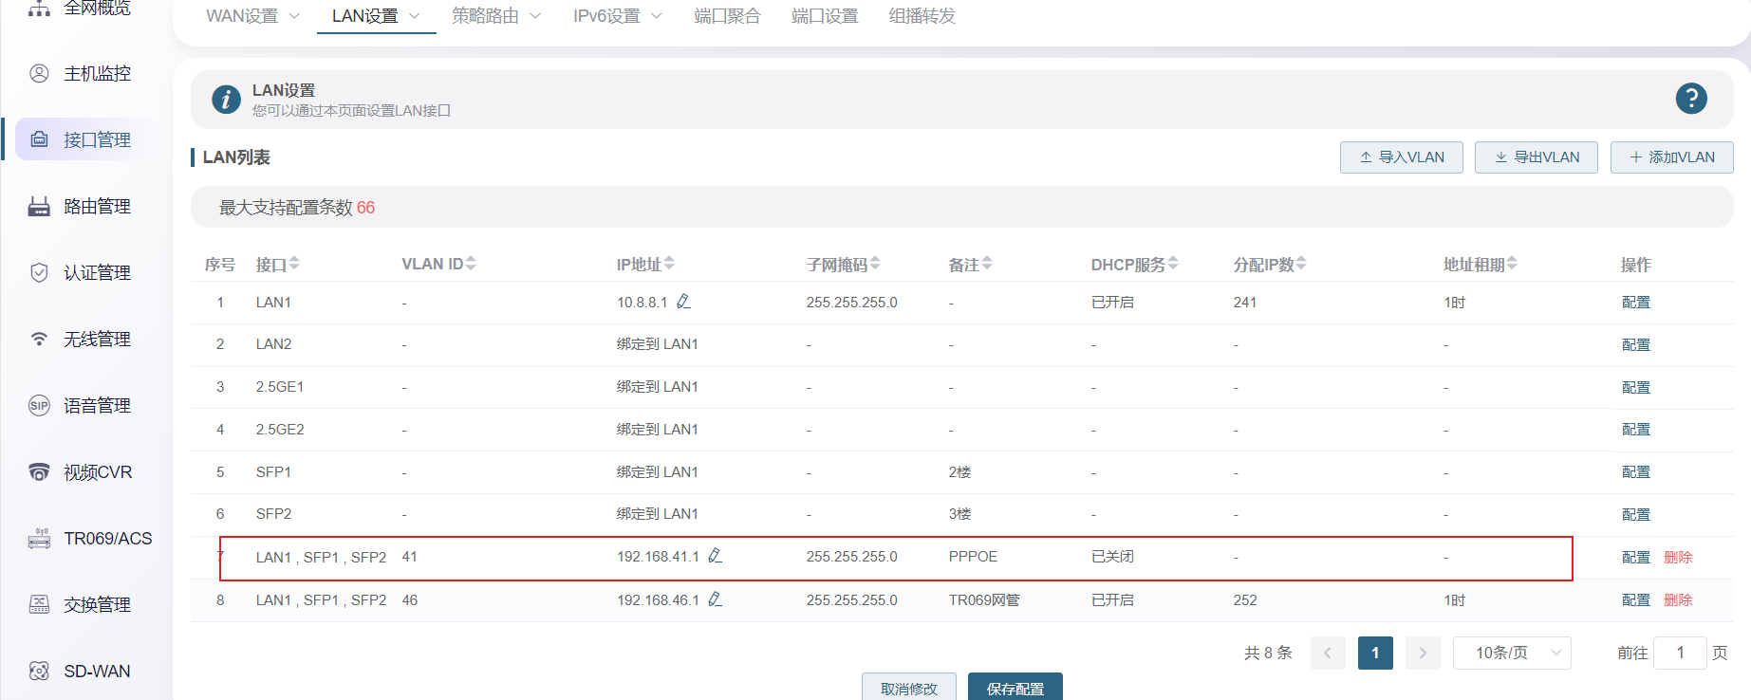Click edit pencil icon next to 10.8.8.1
Image resolution: width=1751 pixels, height=700 pixels.
pyautogui.click(x=683, y=302)
